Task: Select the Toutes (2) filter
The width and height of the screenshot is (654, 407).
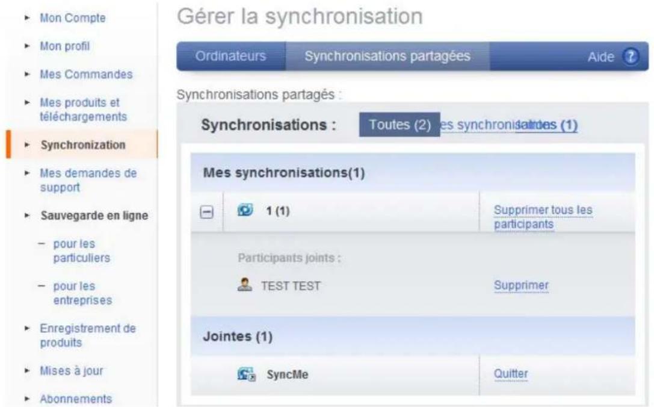Action: click(399, 125)
